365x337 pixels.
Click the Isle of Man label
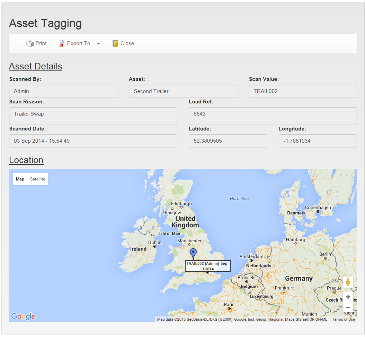point(169,234)
